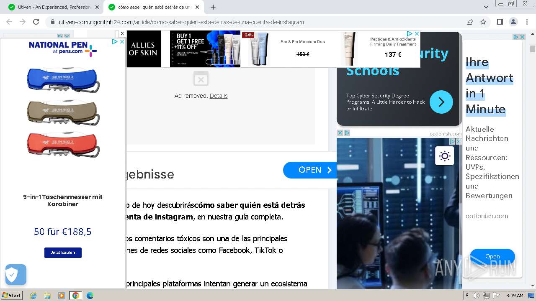Launch Internet Explorer from taskbar
This screenshot has width=536, height=301.
(33, 296)
